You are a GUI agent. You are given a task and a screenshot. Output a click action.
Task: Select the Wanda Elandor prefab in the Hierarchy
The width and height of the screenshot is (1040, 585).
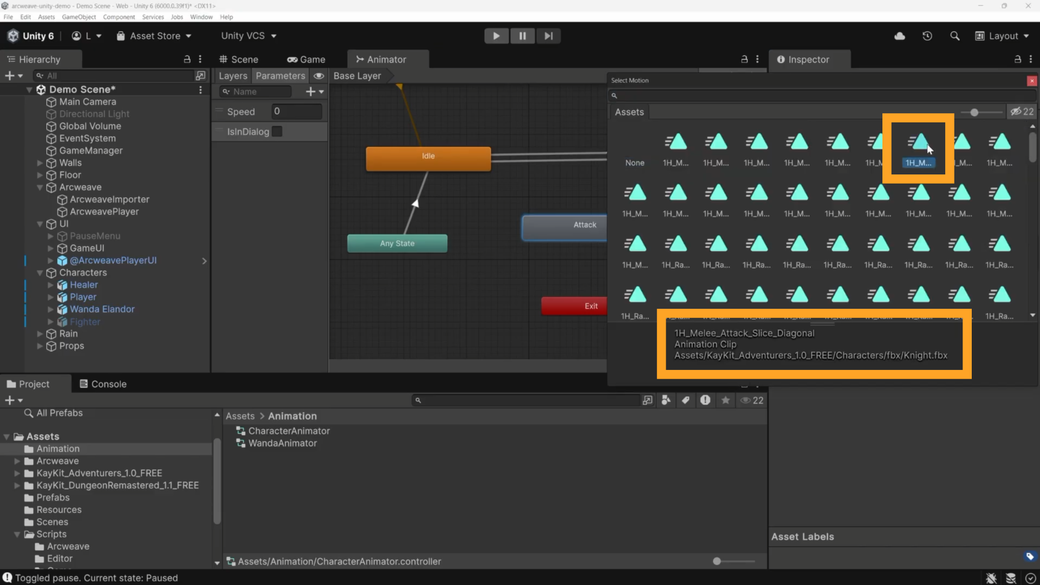coord(102,309)
